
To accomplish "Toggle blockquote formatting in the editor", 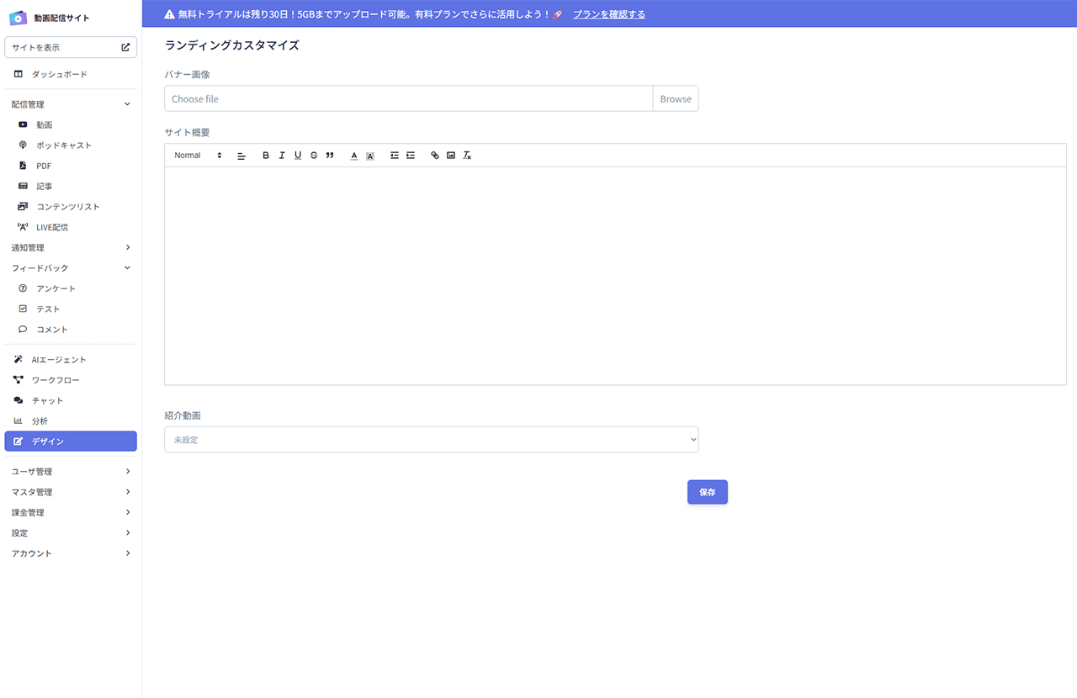I will click(x=330, y=156).
